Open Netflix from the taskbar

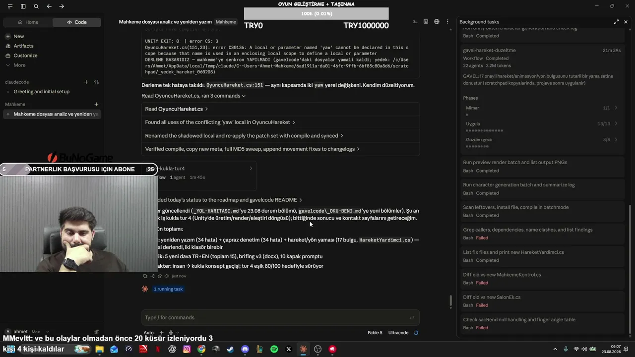158,349
